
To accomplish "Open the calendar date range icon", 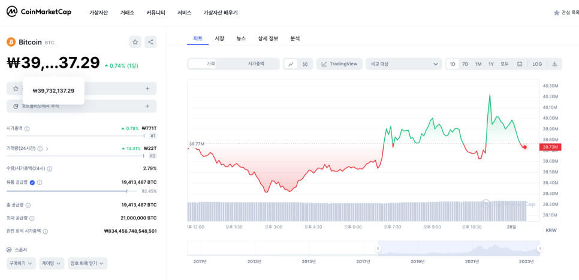I will coord(520,64).
